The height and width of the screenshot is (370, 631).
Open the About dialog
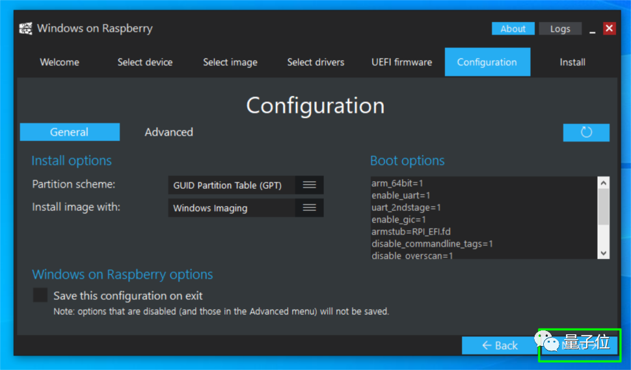tap(513, 29)
